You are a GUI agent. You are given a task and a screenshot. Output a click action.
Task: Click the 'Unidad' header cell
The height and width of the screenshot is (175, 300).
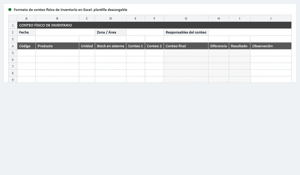click(x=87, y=46)
